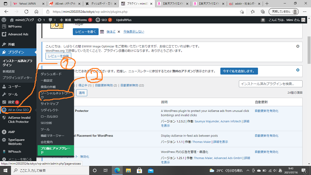Select サイトマップ in the SEO submenu

pyautogui.click(x=49, y=103)
